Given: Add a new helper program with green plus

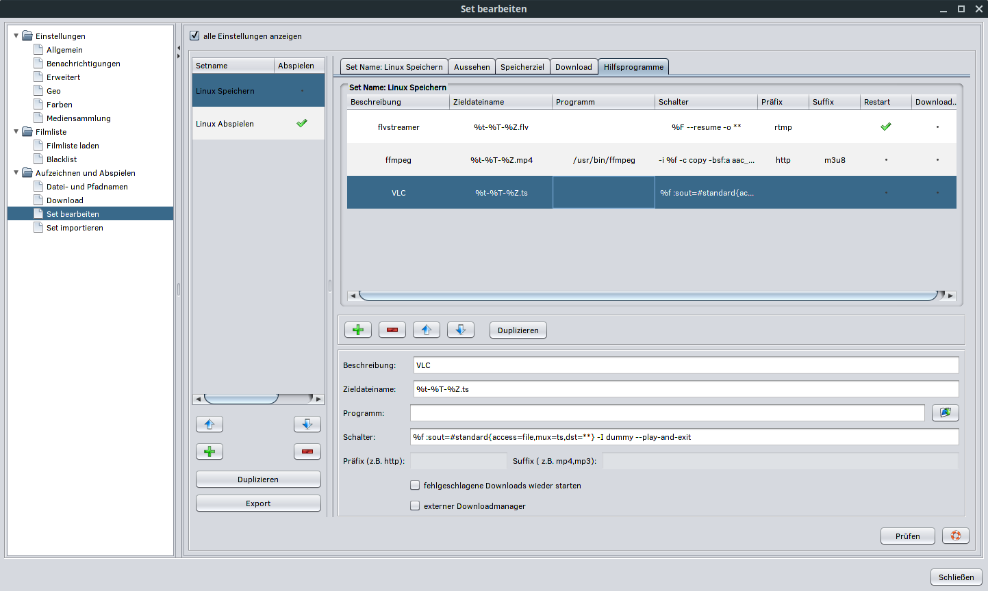Looking at the screenshot, I should tap(357, 330).
